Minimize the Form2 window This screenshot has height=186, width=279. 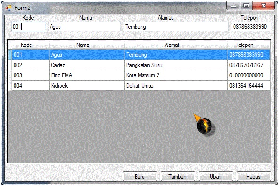[x=234, y=6]
